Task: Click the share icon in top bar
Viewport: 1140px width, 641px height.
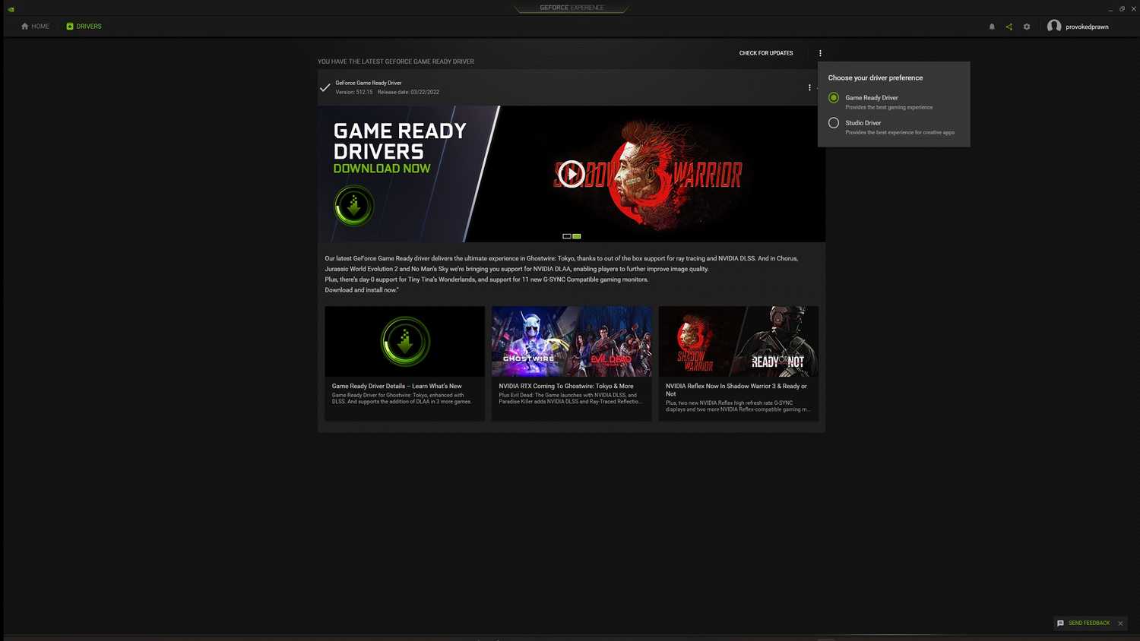Action: 1009,27
